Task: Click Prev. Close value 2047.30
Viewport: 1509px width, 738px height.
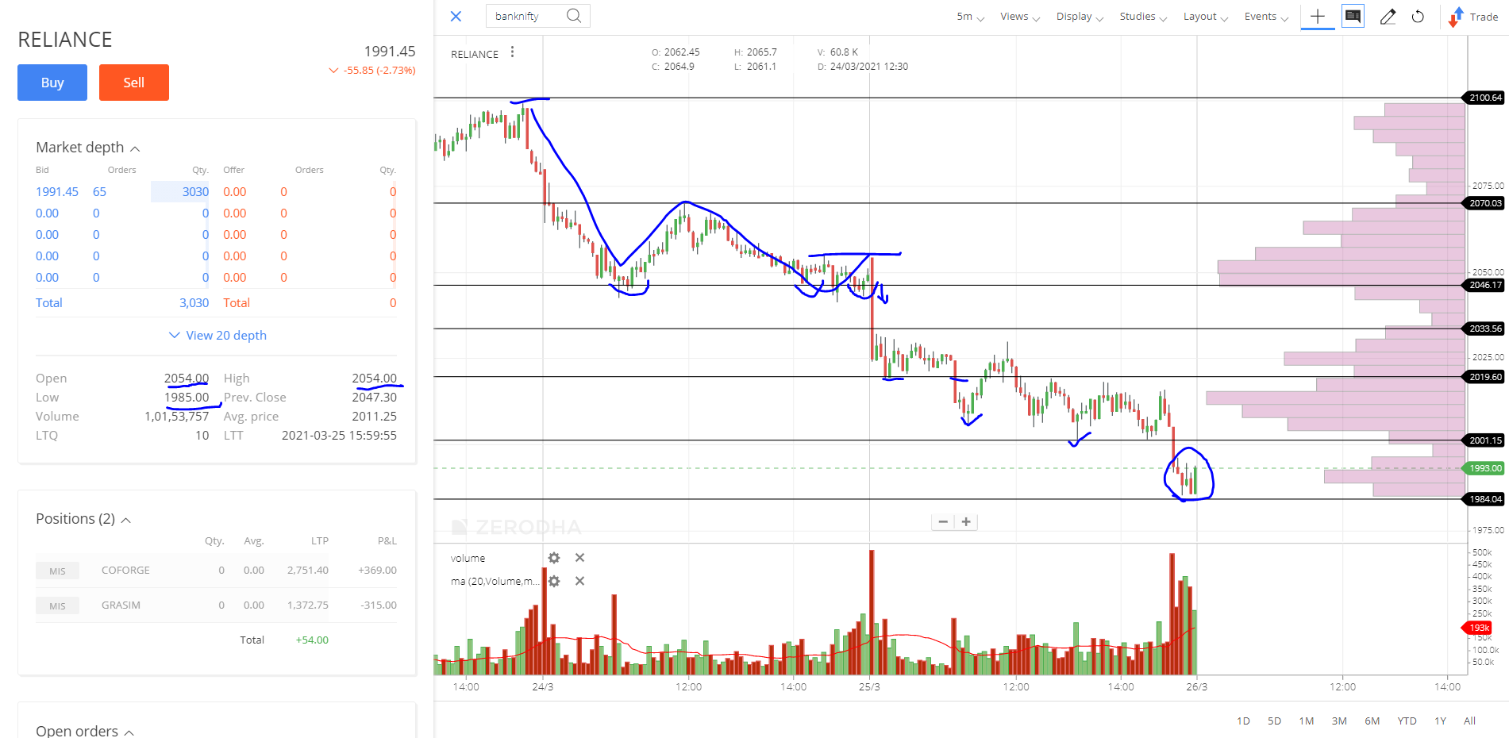Action: tap(374, 398)
